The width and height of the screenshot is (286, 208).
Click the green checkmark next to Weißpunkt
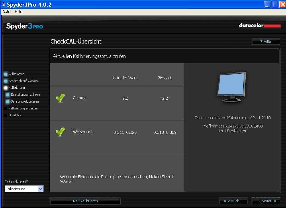pyautogui.click(x=60, y=132)
